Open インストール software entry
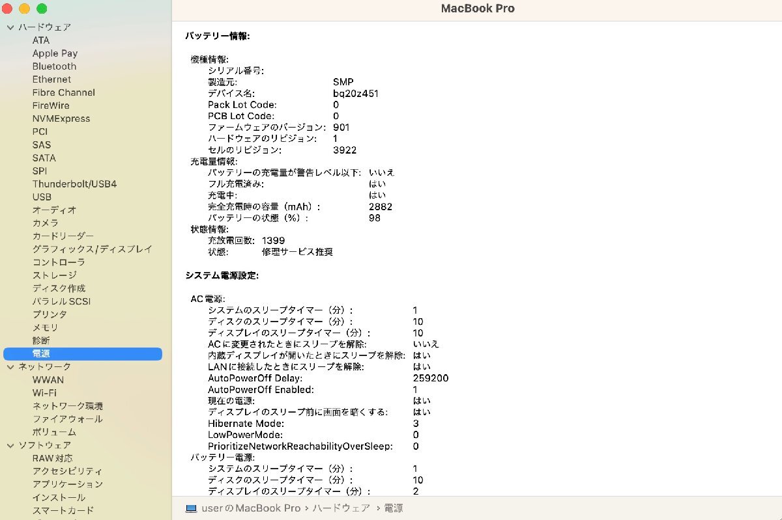This screenshot has width=782, height=520. tap(59, 497)
